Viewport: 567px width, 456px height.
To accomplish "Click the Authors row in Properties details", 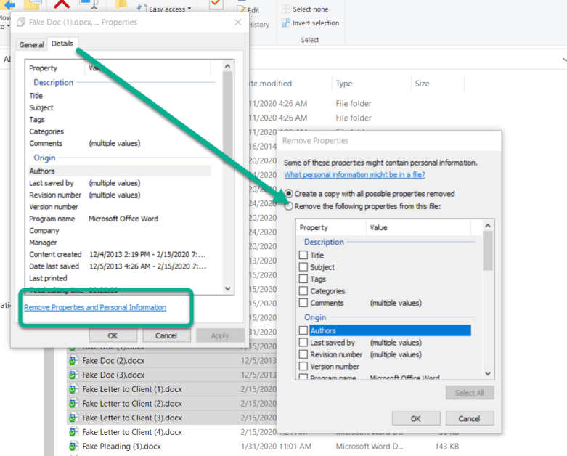I will point(119,171).
